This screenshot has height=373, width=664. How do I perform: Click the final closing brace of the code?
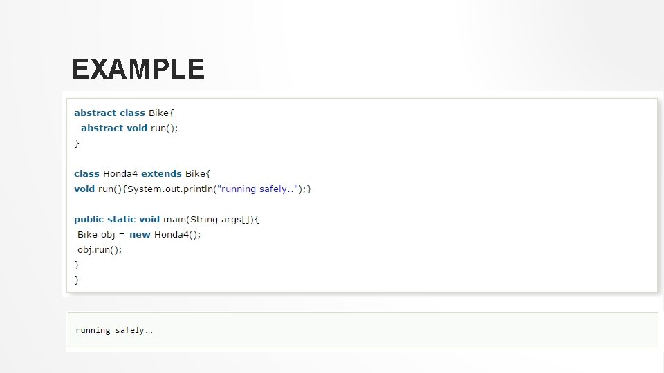(77, 280)
